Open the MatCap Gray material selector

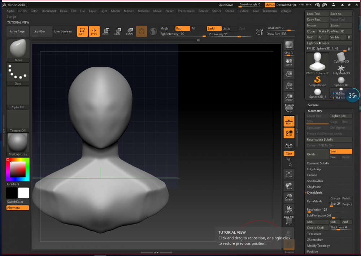[18, 145]
